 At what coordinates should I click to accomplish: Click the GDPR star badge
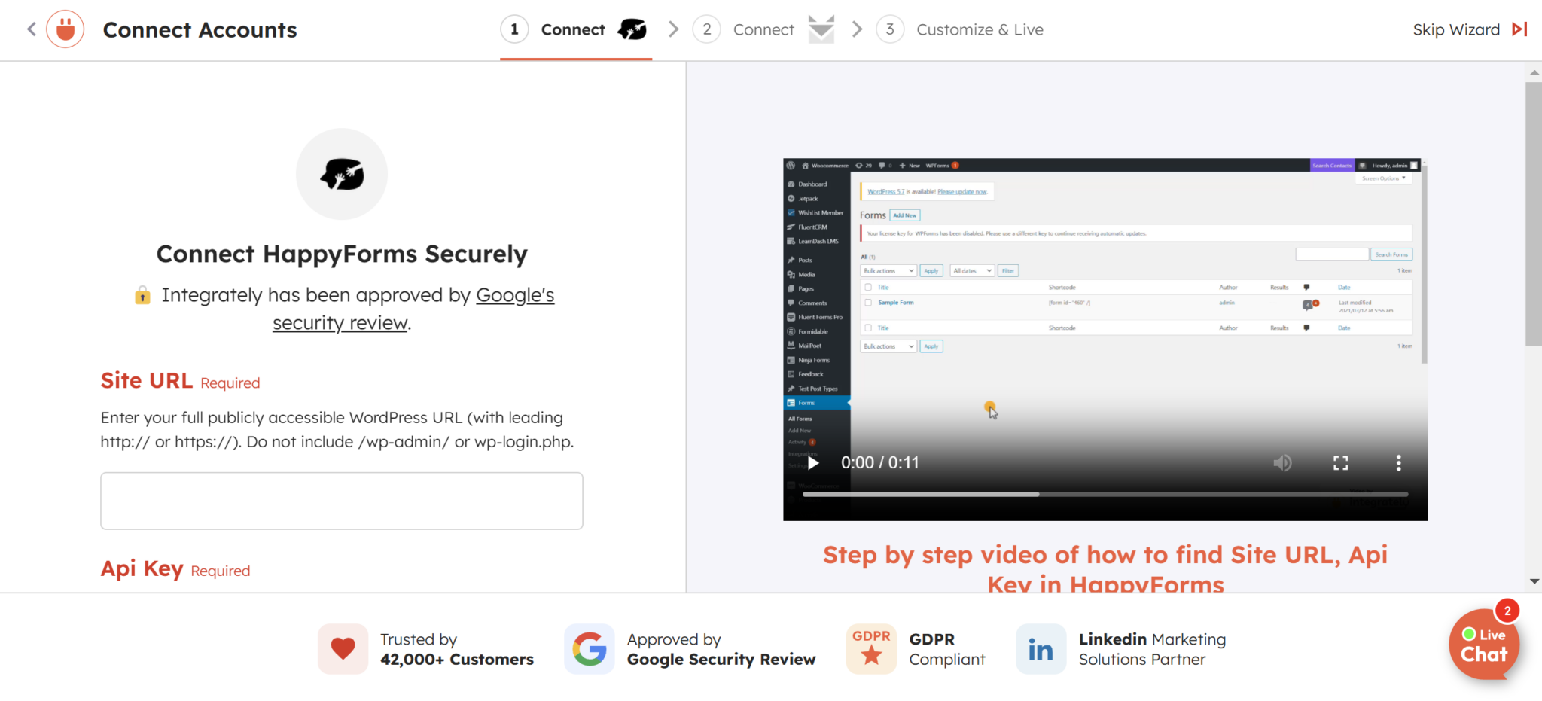[871, 648]
